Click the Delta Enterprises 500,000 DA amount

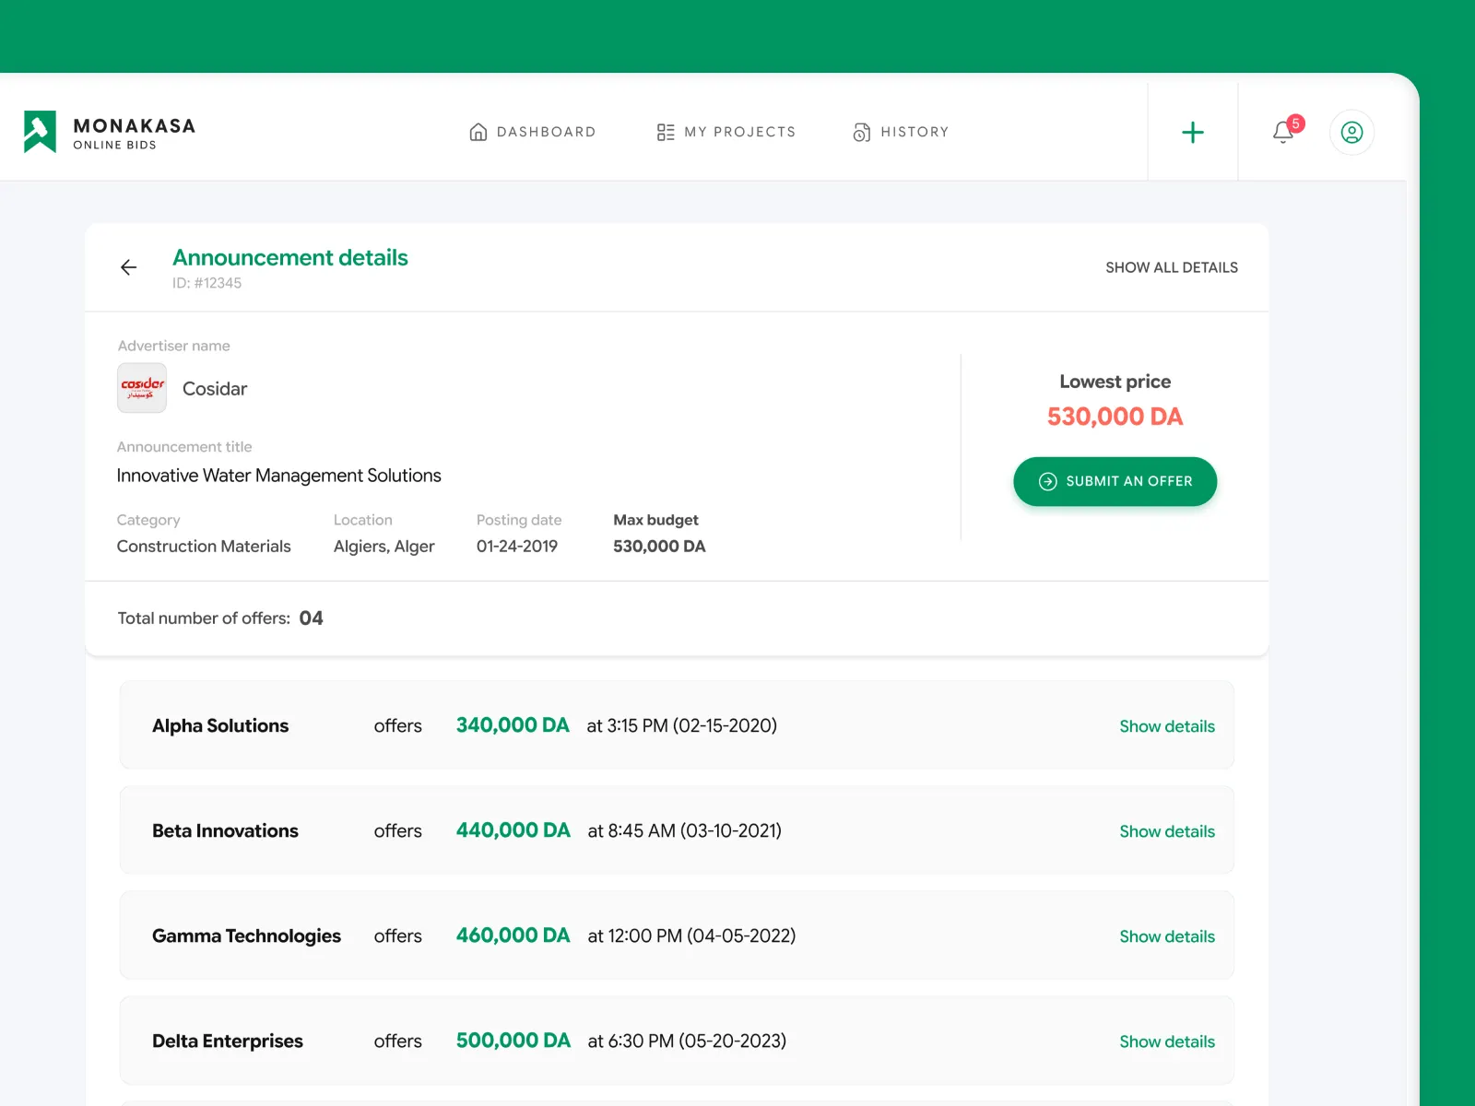pyautogui.click(x=513, y=1041)
